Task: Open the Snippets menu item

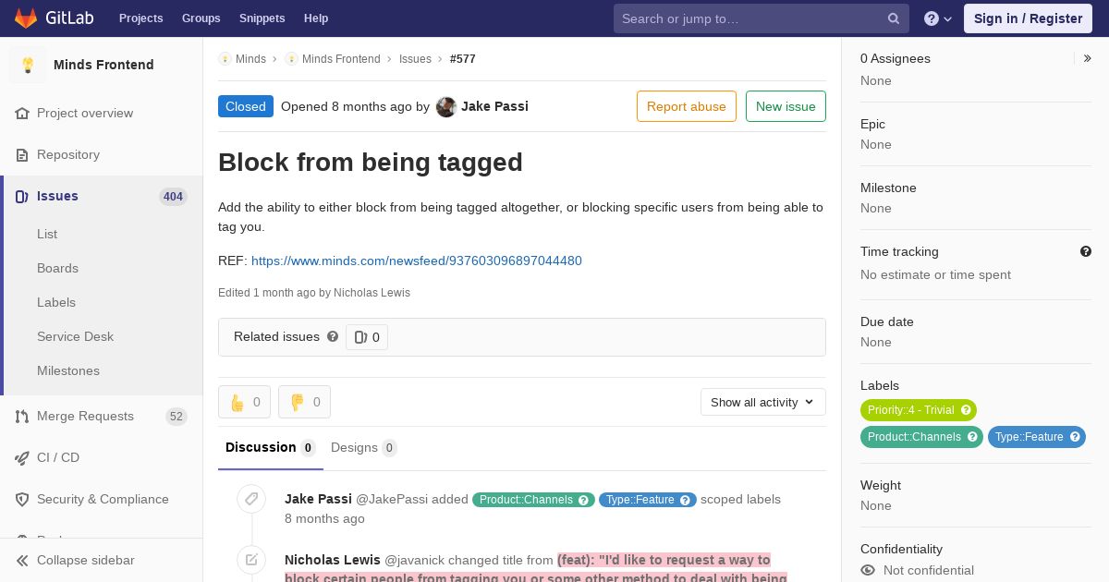Action: [x=262, y=18]
